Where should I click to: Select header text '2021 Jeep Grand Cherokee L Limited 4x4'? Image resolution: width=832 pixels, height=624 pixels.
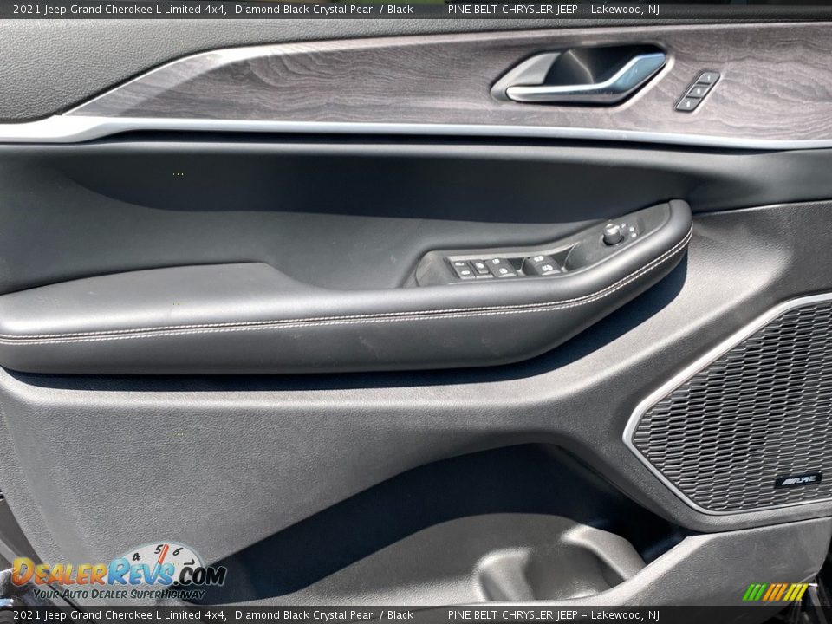pos(120,9)
